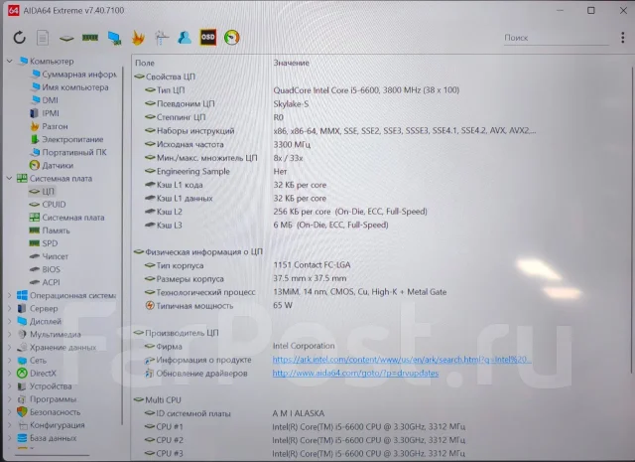Open the ACPI tree item
635x462 pixels.
click(45, 282)
